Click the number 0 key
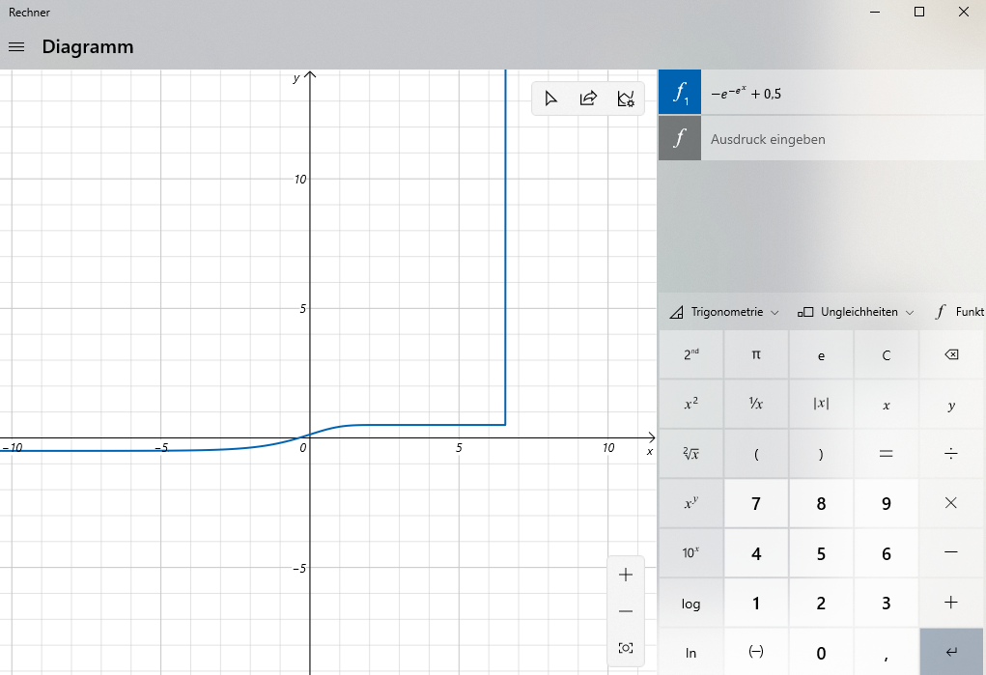The height and width of the screenshot is (675, 986). click(821, 652)
